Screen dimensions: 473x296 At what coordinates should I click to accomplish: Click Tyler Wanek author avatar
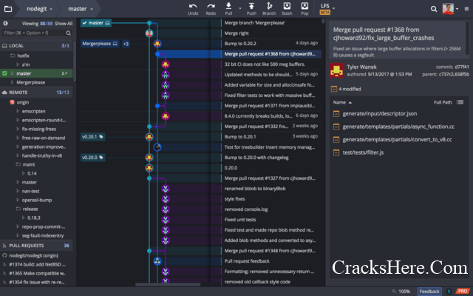[337, 70]
